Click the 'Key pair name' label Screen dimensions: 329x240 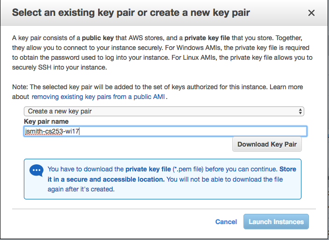pos(46,121)
